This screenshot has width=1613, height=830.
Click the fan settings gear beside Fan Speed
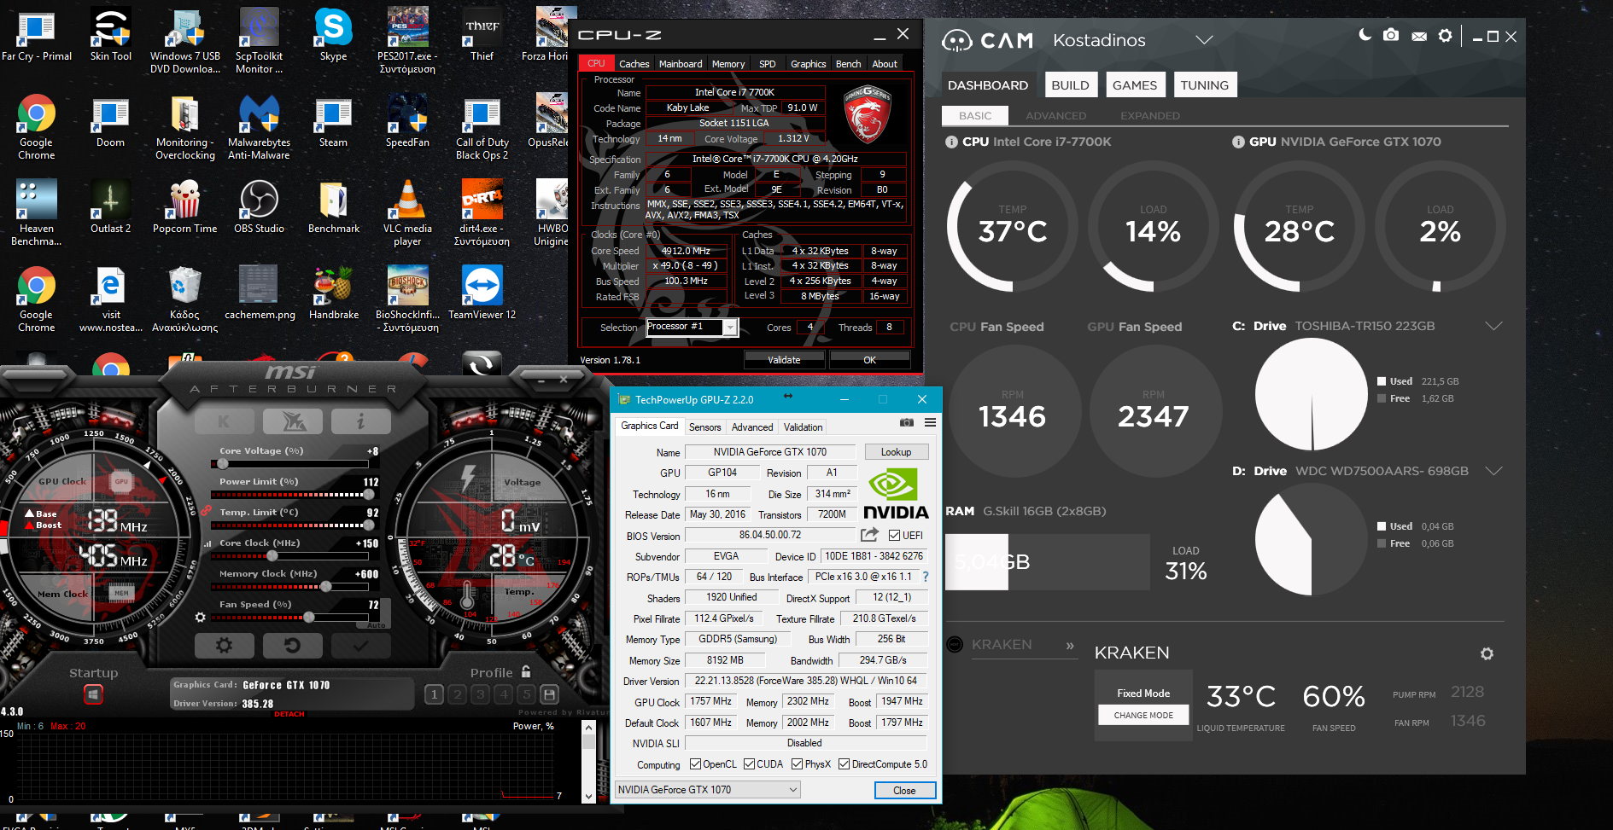click(201, 617)
